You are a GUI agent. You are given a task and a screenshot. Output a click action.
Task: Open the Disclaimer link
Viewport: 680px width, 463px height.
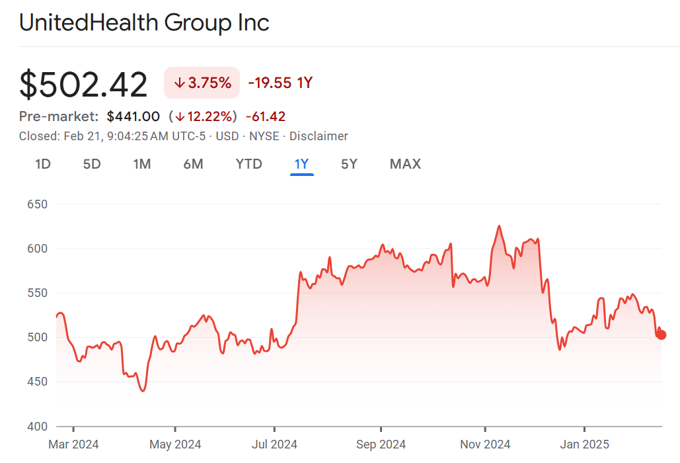click(x=319, y=136)
